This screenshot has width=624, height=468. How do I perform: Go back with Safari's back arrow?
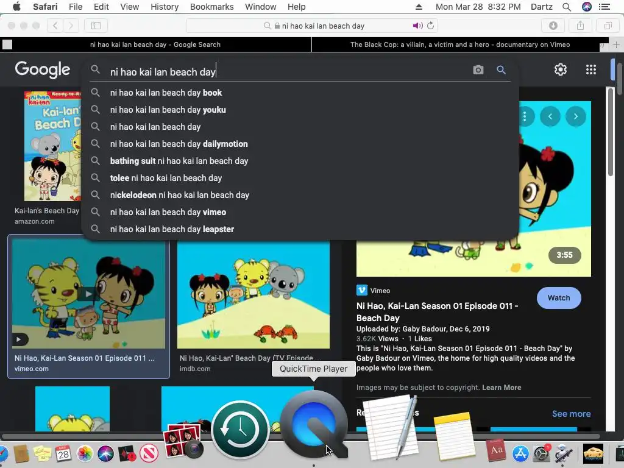tap(55, 26)
